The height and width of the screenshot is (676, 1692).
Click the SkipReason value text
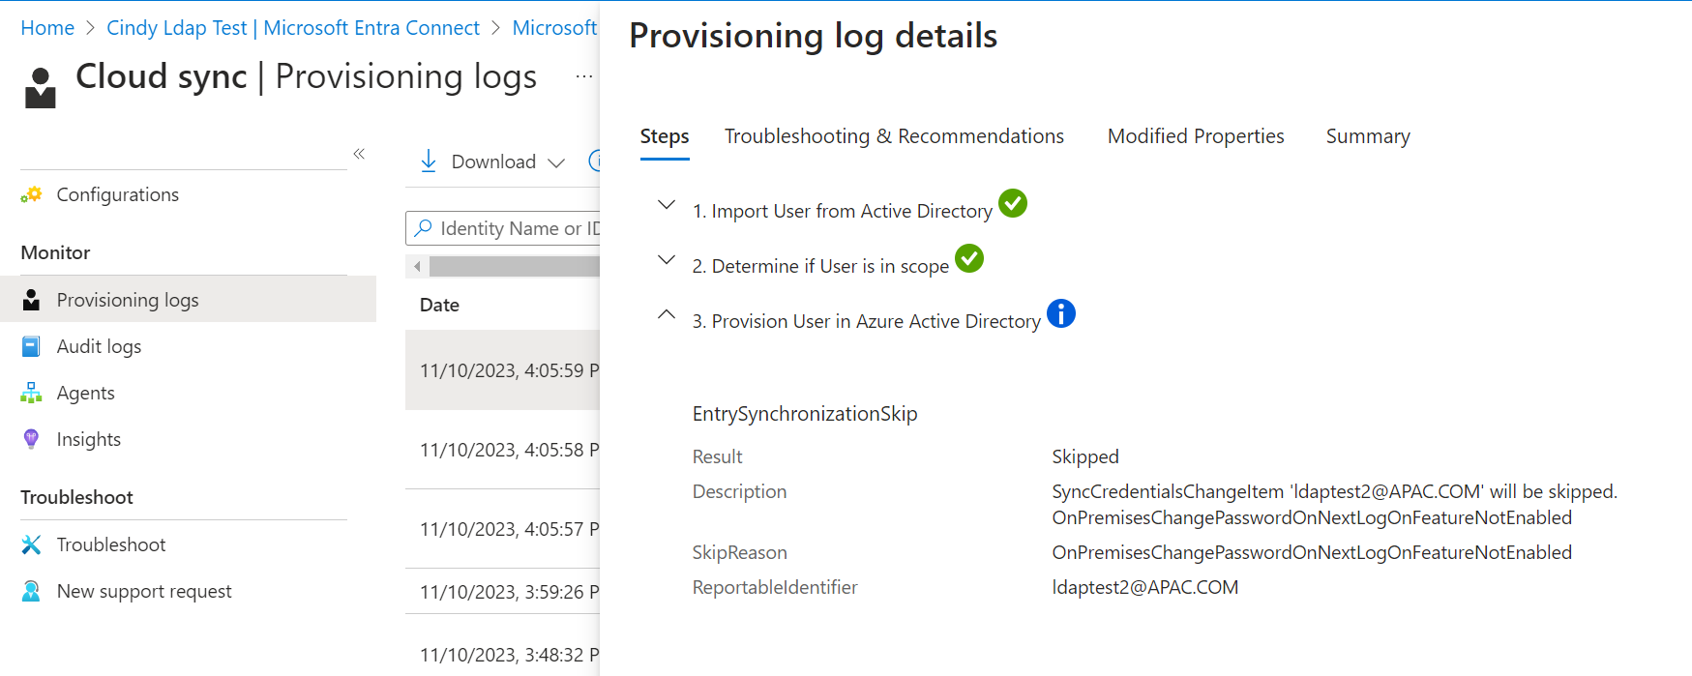click(1312, 552)
